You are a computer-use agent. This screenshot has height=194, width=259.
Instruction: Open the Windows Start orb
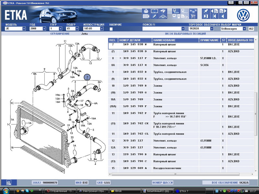[x=6, y=191]
